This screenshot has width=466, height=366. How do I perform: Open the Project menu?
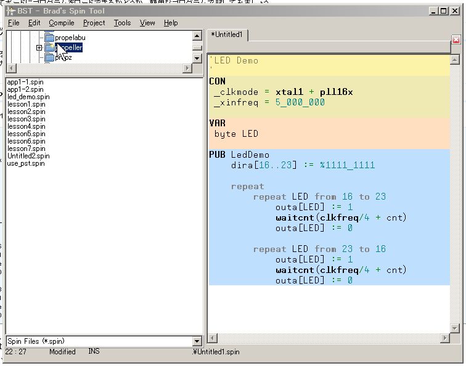pos(94,23)
